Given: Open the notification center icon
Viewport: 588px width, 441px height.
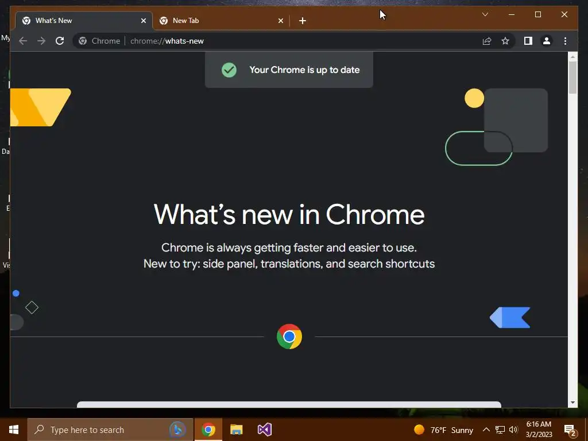Looking at the screenshot, I should tap(570, 430).
